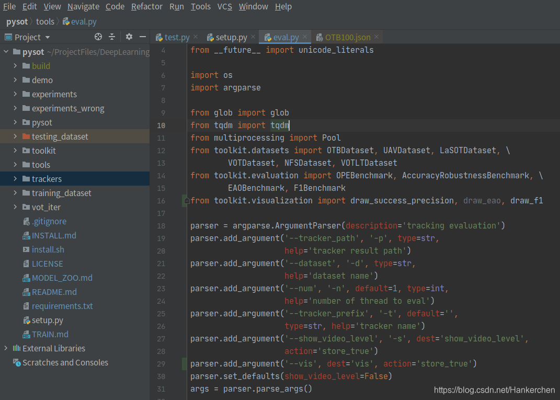Click the collapse all icon in Project panel
The width and height of the screenshot is (560, 400).
point(112,37)
